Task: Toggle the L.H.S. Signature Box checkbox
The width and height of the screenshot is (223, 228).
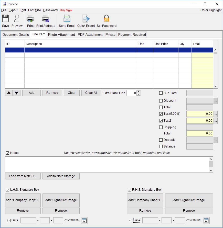Action: coord(7,190)
